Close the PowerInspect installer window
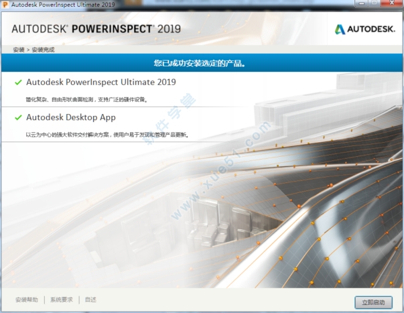Viewport: 404px width, 313px height. (x=391, y=3)
